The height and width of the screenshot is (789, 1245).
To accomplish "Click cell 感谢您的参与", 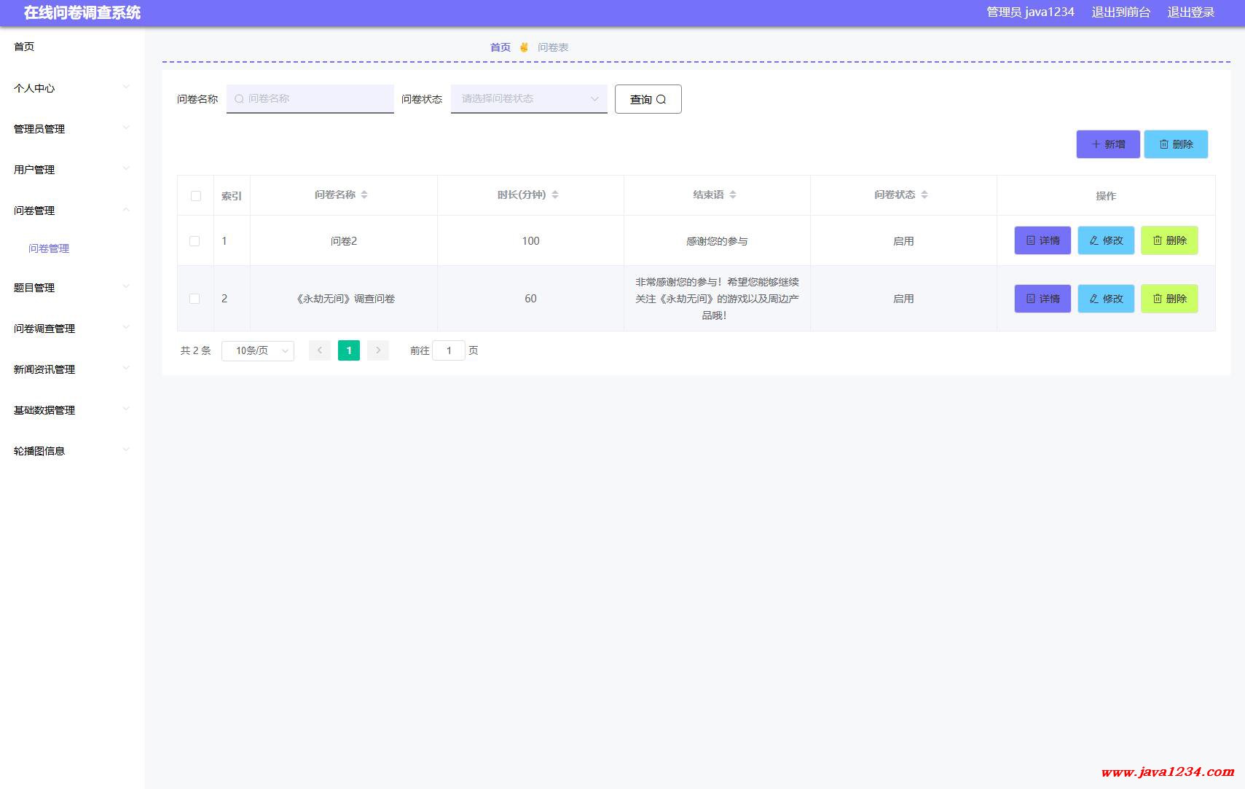I will (x=717, y=241).
